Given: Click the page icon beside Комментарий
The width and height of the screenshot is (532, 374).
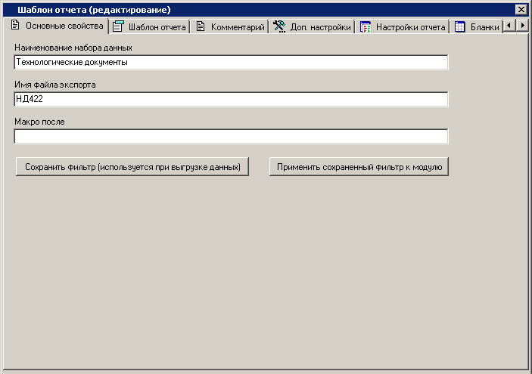Looking at the screenshot, I should point(201,27).
